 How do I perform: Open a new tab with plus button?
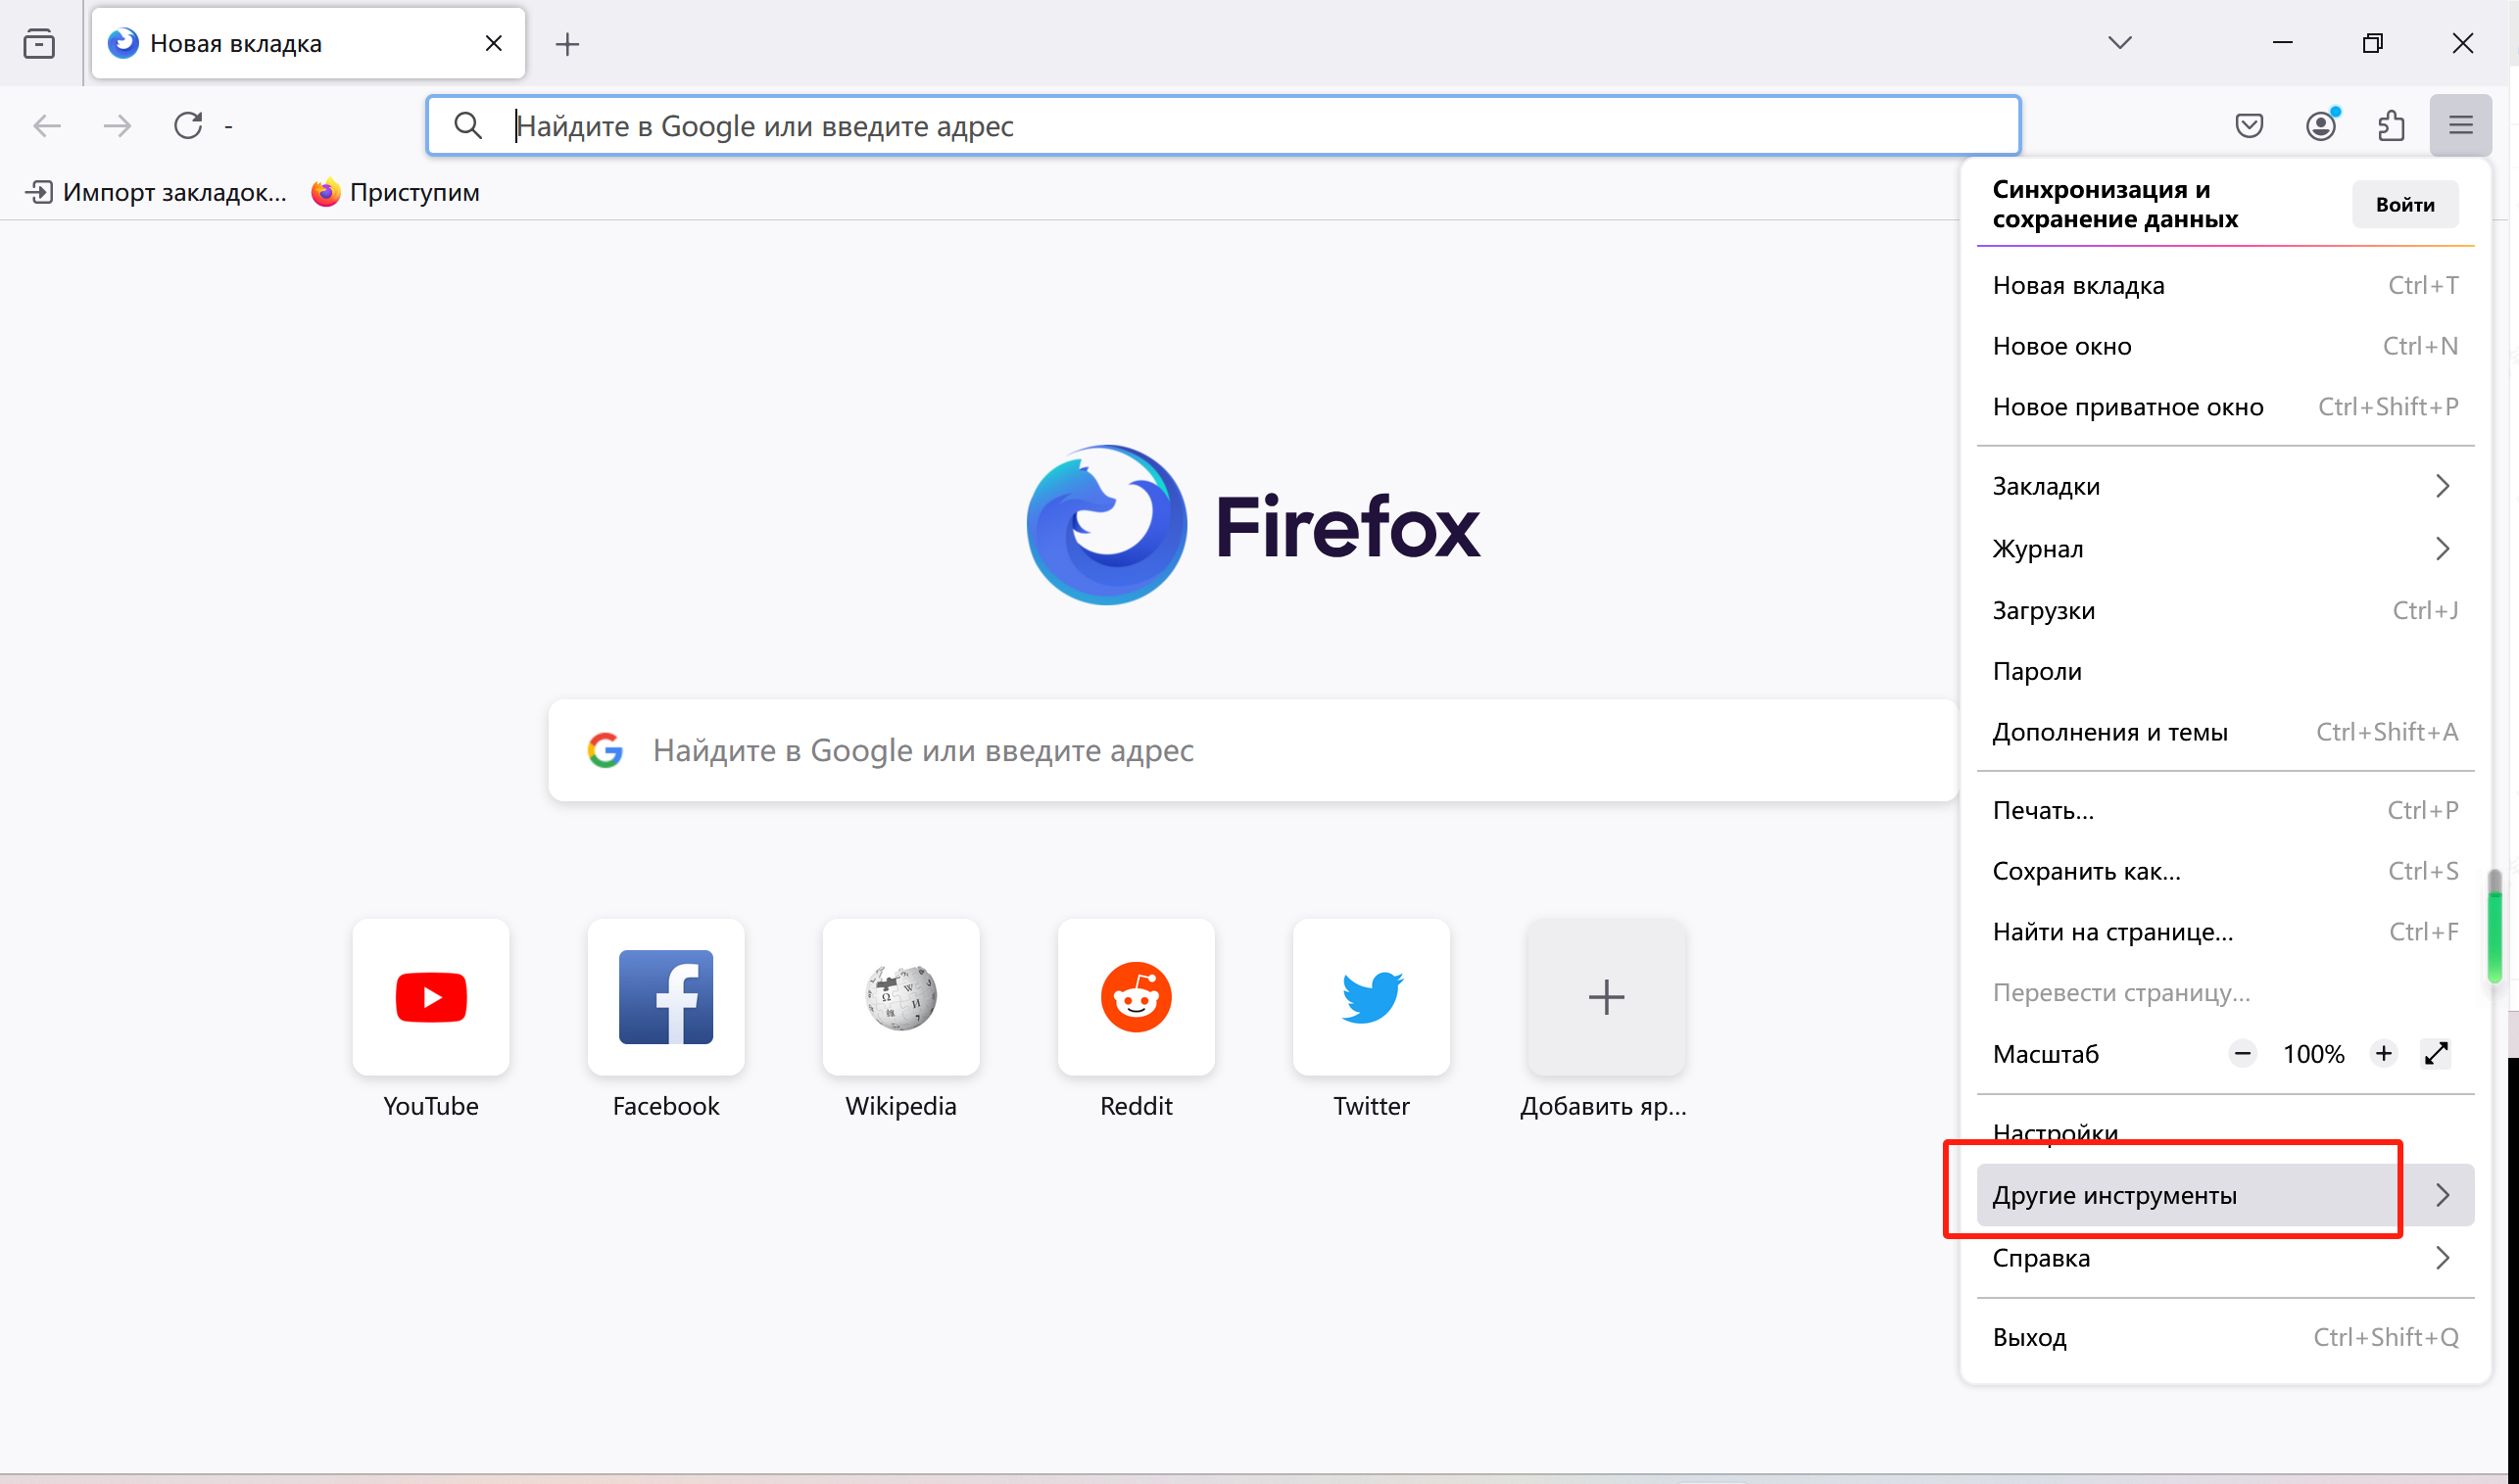pos(567,44)
